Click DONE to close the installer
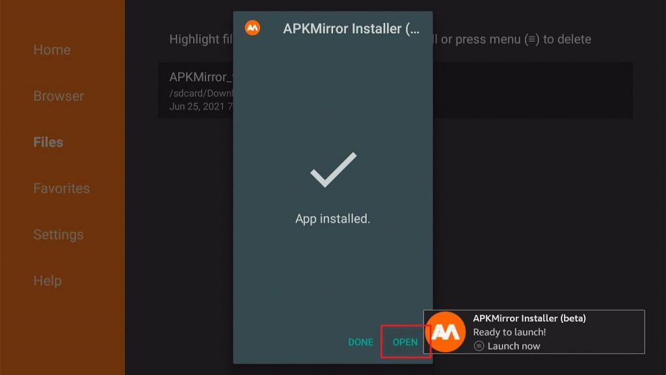Image resolution: width=666 pixels, height=375 pixels. coord(360,342)
